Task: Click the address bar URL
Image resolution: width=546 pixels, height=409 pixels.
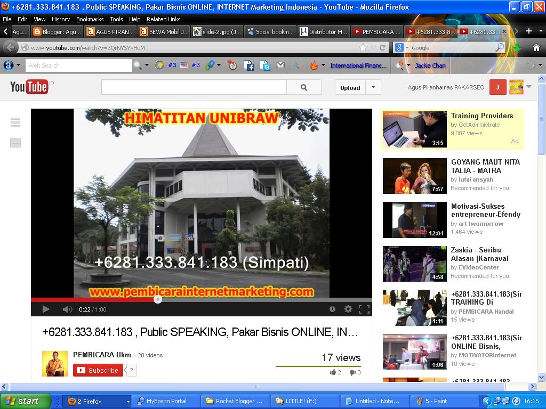Action: pos(88,48)
